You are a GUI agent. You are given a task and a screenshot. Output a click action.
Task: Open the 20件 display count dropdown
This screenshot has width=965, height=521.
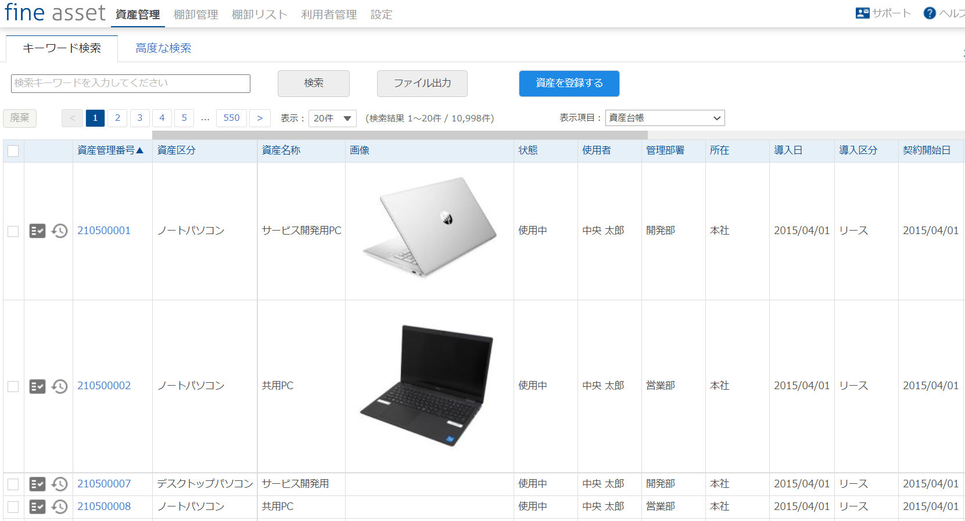(x=332, y=118)
